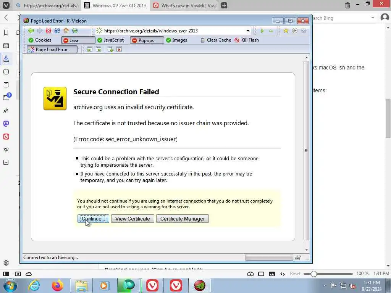Open the page actions code icon in Vivaldi's status bar
Viewport: 391px width, 293px height.
283,274
